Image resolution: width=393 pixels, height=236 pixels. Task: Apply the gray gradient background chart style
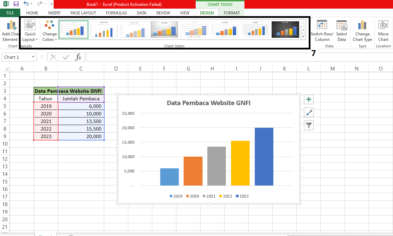click(x=164, y=30)
